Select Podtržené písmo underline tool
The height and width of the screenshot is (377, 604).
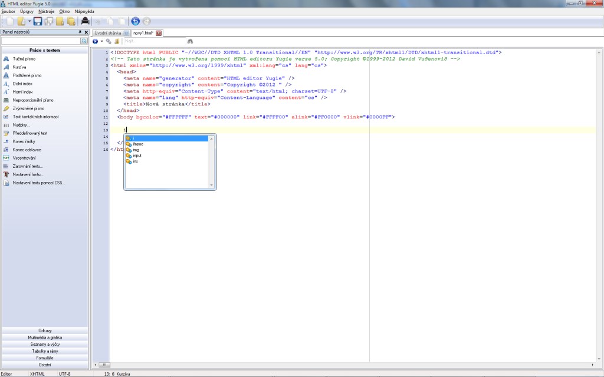click(x=27, y=75)
